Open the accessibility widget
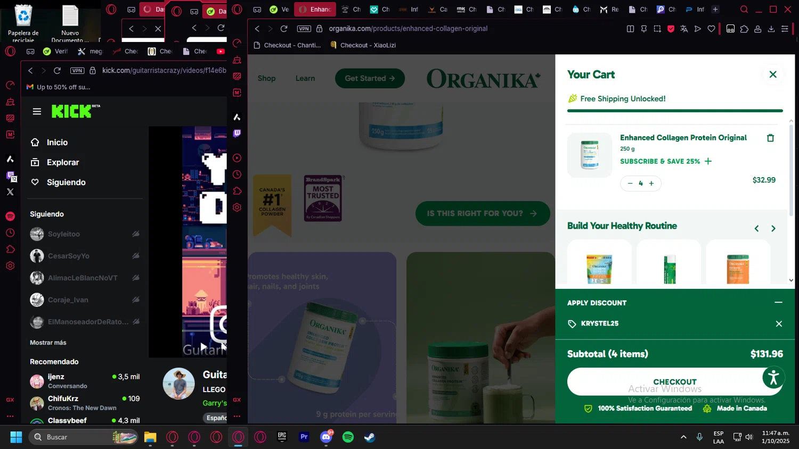Viewport: 799px width, 449px height. click(773, 378)
